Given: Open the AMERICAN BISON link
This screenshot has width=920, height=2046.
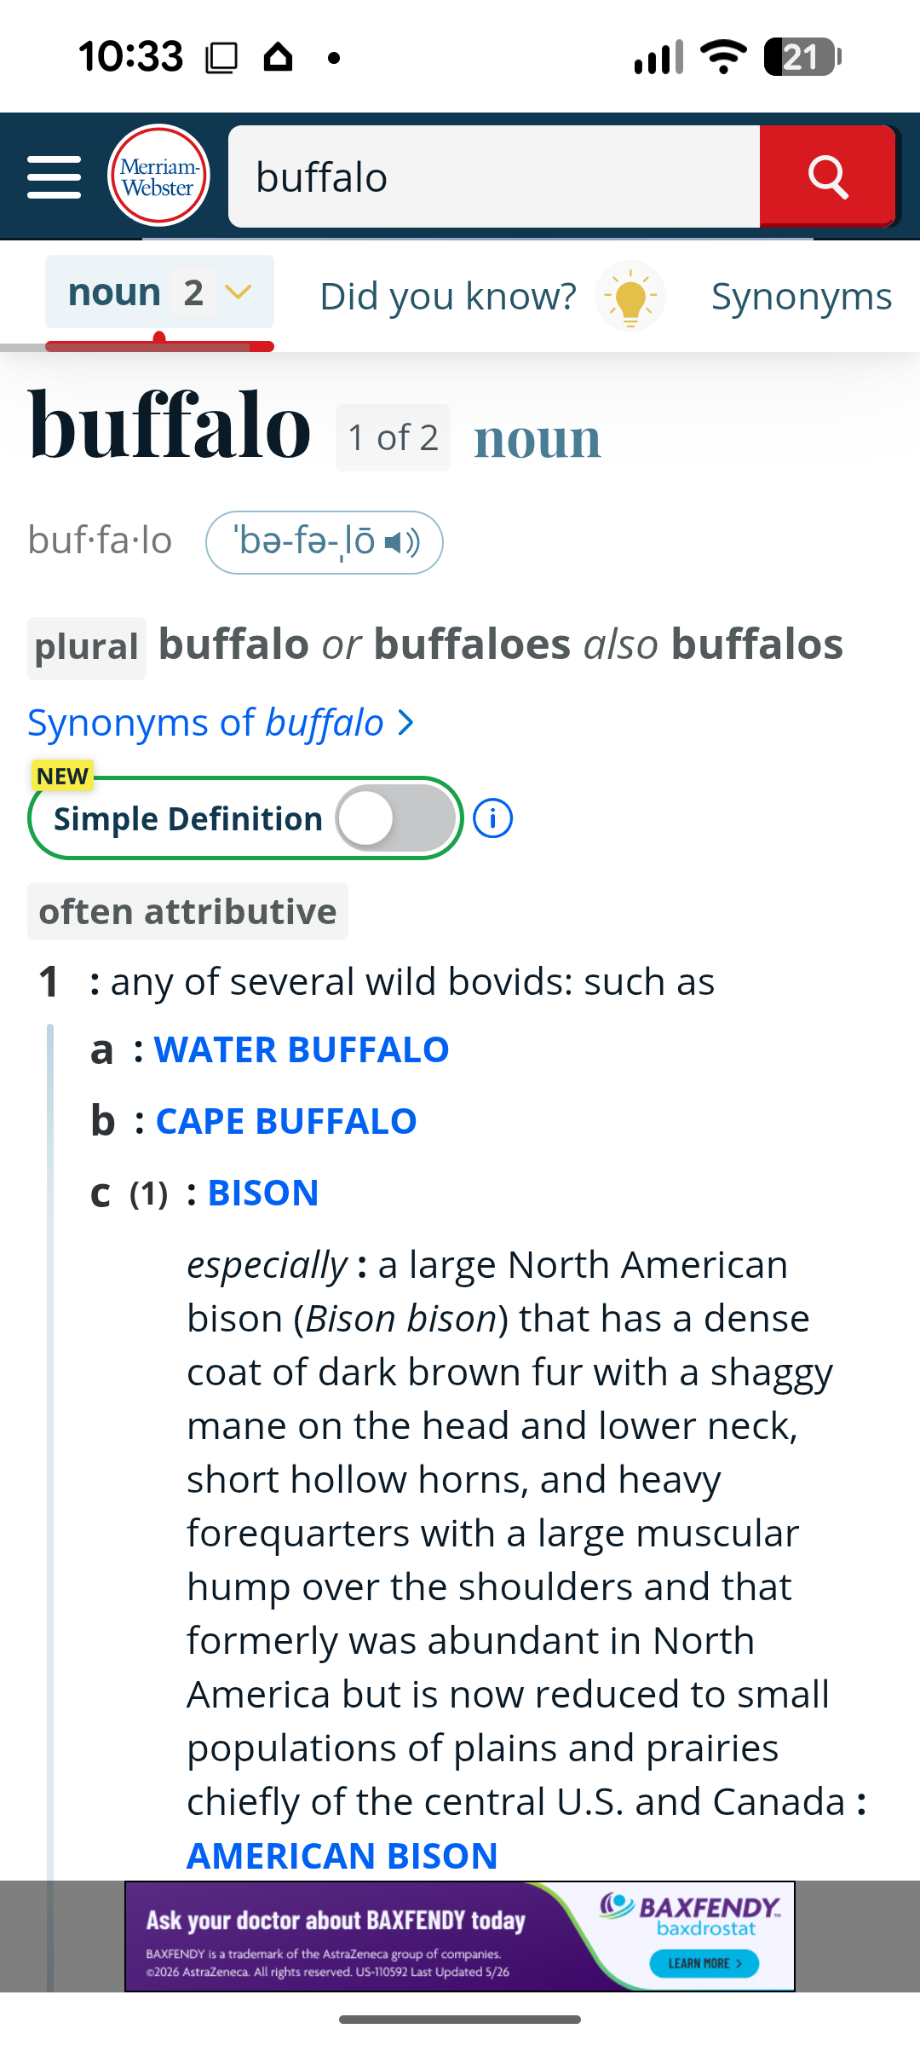Looking at the screenshot, I should 342,1856.
